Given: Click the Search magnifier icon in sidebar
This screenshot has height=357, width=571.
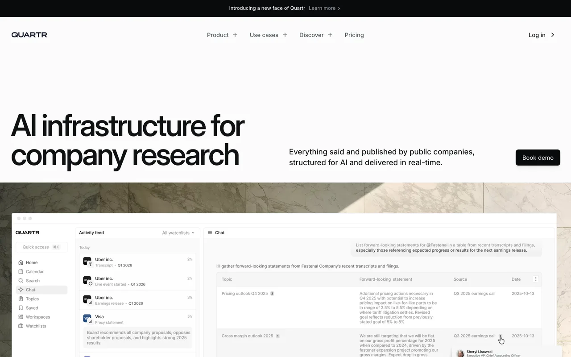Looking at the screenshot, I should [21, 281].
